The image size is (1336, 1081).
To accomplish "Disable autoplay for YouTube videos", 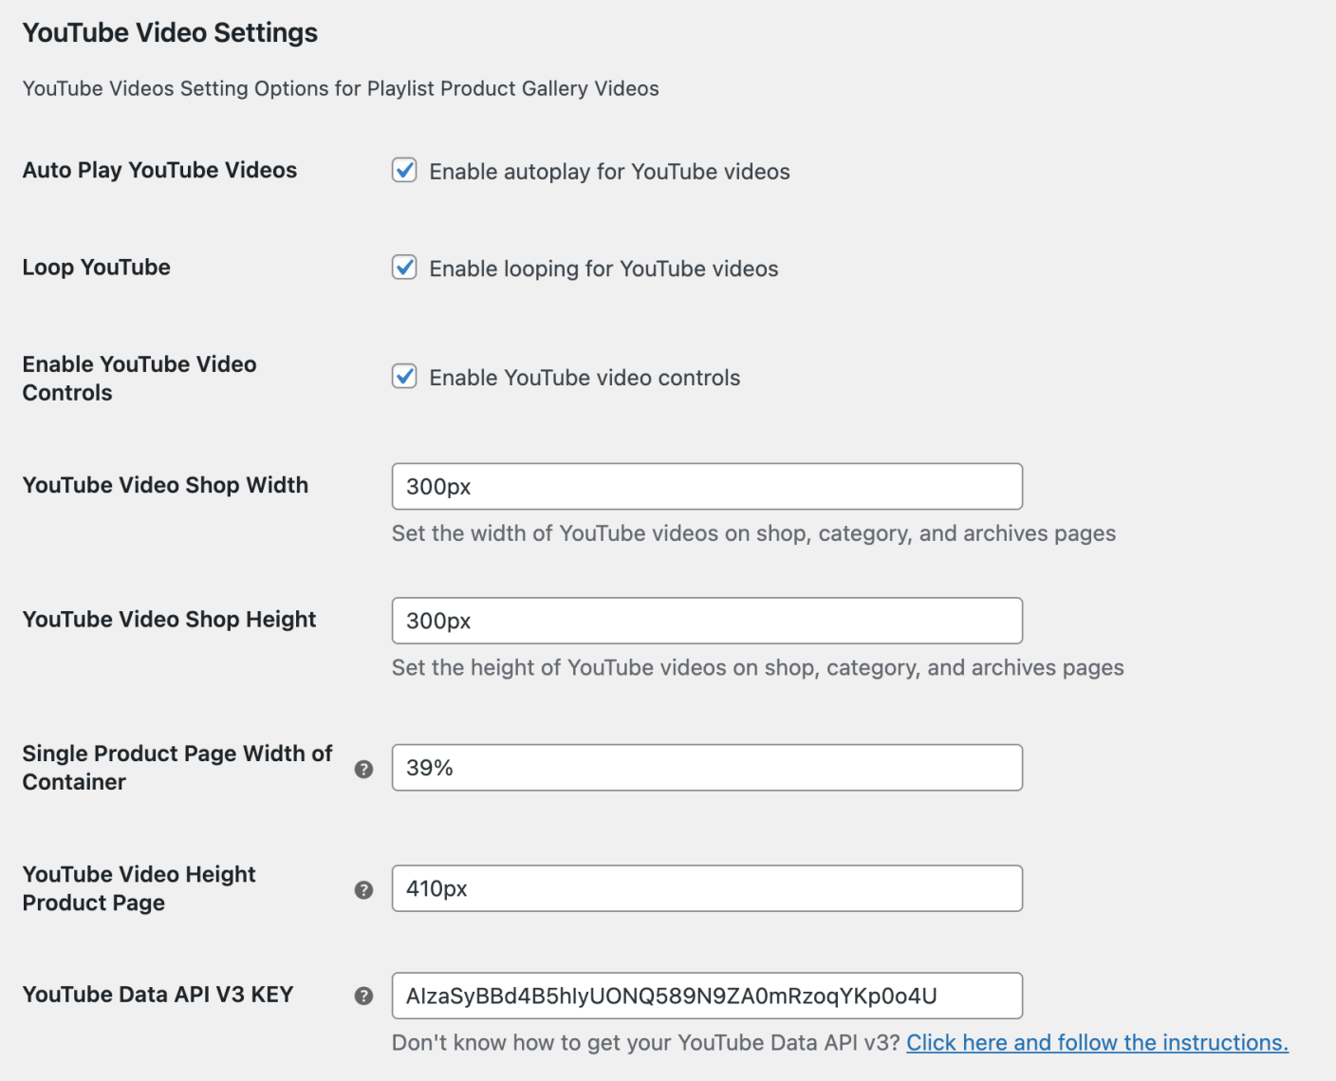I will [404, 171].
